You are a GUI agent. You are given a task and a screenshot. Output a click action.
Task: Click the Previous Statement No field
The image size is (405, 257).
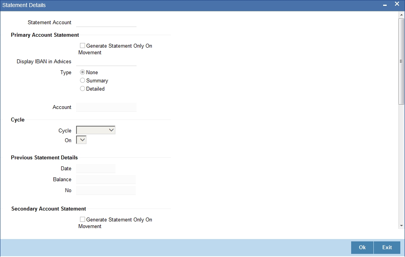click(106, 190)
